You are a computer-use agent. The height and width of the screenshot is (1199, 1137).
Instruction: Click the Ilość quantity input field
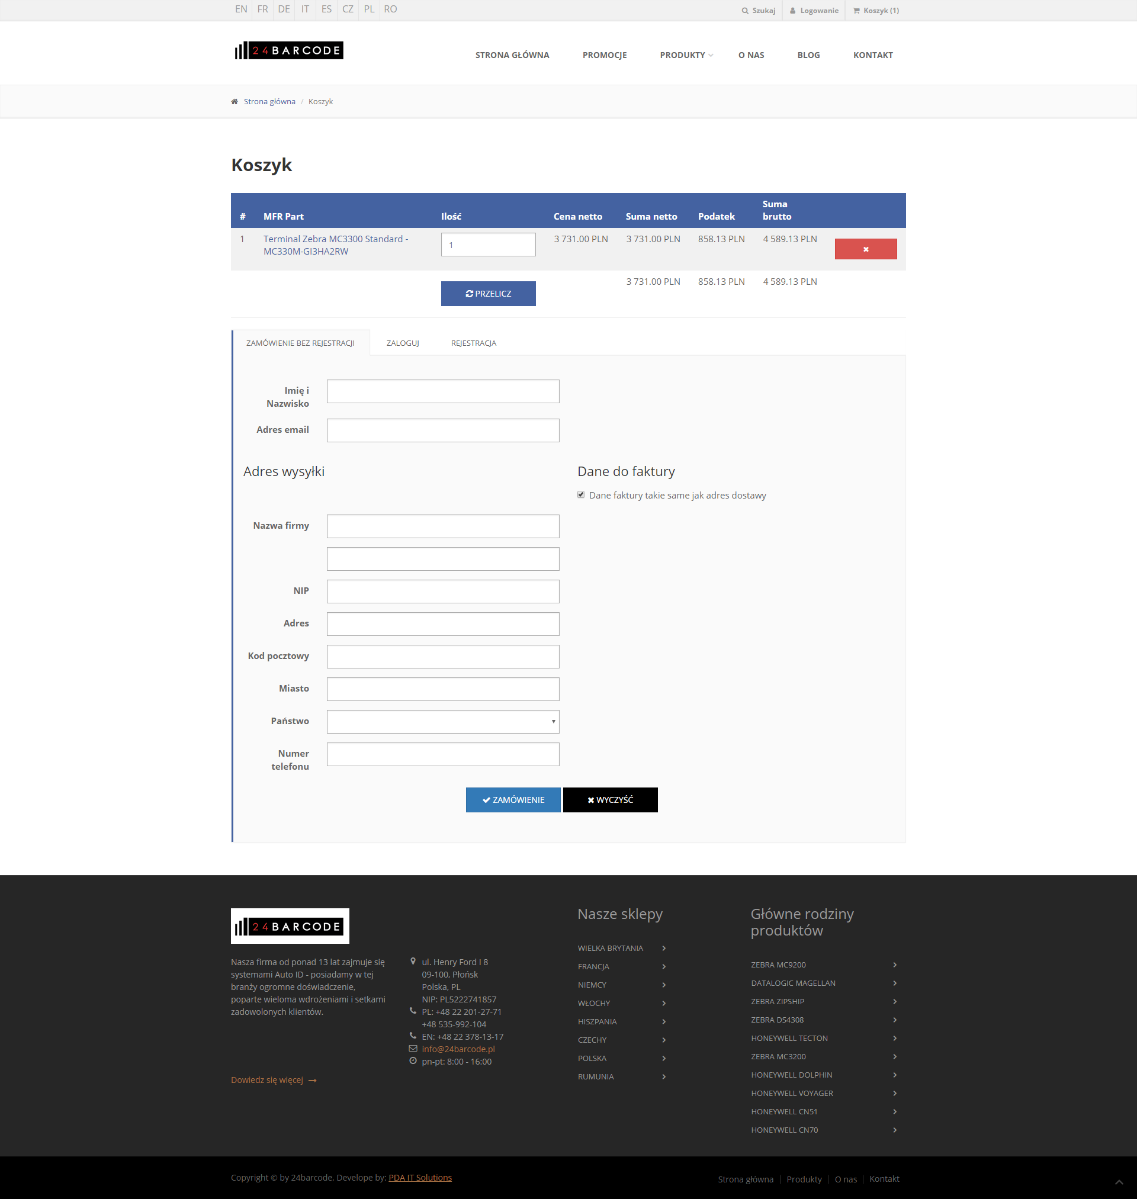click(x=488, y=245)
